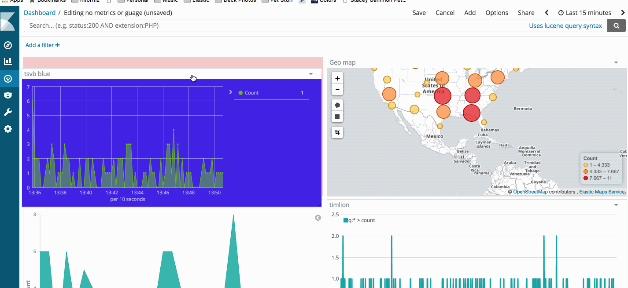
Task: Click the Kibana logo
Action: (x=7, y=22)
